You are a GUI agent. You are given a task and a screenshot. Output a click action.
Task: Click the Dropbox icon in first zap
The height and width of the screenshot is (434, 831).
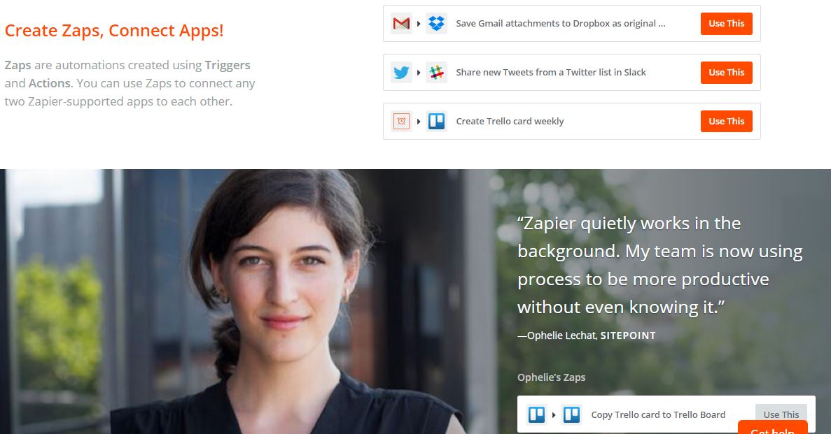pos(436,24)
